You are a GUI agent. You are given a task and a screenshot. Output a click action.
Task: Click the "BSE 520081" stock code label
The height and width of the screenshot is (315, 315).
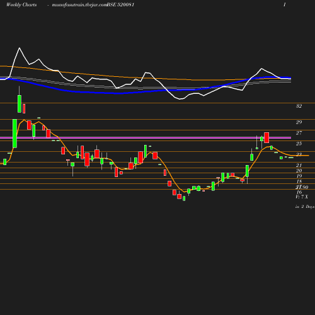click(x=120, y=4)
